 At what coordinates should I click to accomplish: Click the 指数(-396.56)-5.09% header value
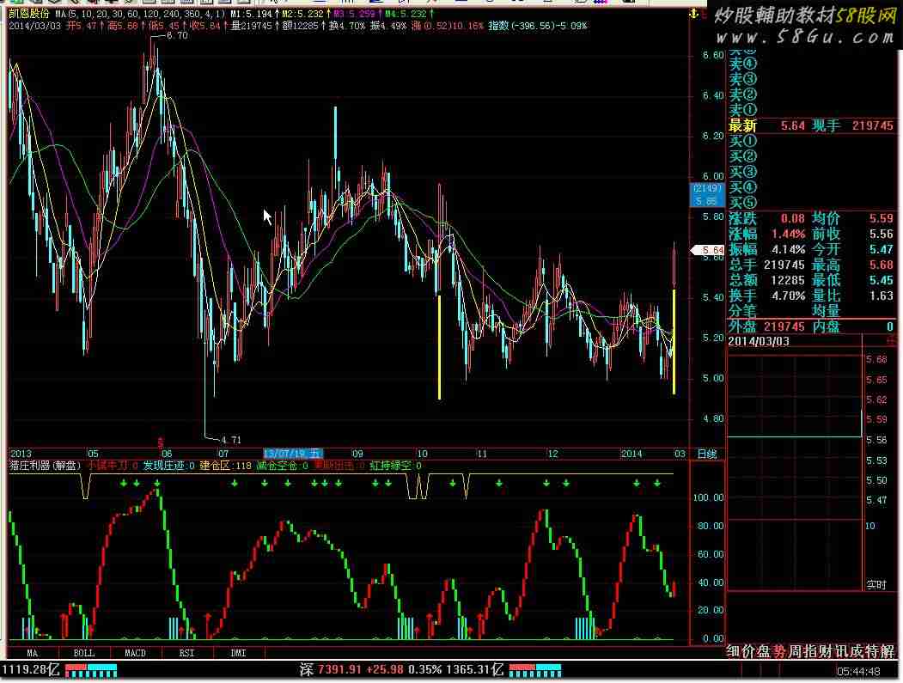(538, 26)
